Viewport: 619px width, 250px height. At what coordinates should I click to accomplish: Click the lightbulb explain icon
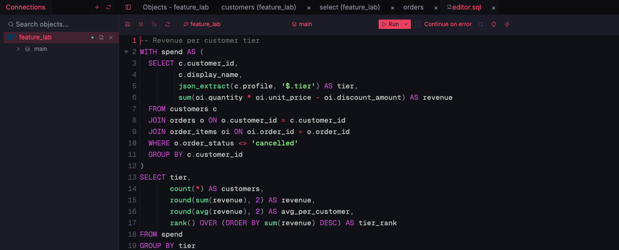[494, 24]
